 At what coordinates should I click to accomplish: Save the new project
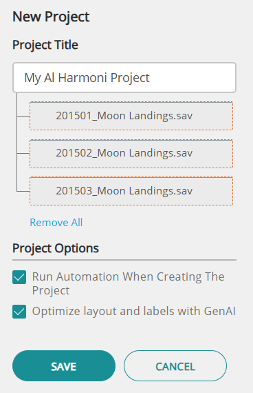pos(64,366)
